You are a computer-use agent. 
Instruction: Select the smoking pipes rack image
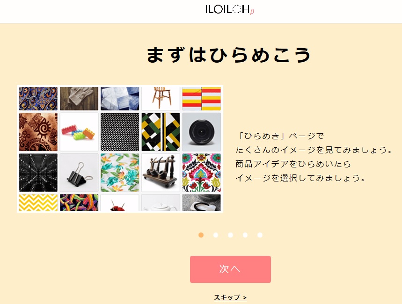coord(161,173)
